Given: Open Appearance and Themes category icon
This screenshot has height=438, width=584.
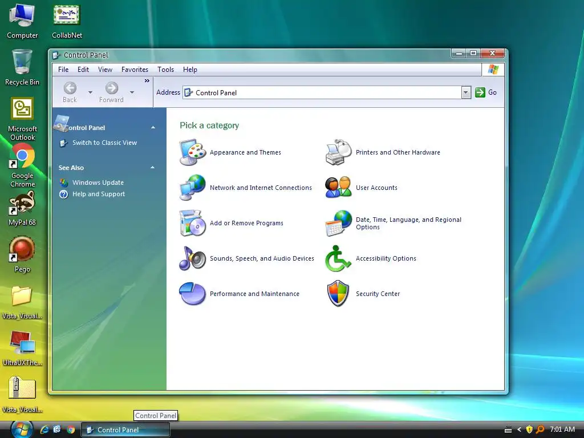Looking at the screenshot, I should point(193,152).
